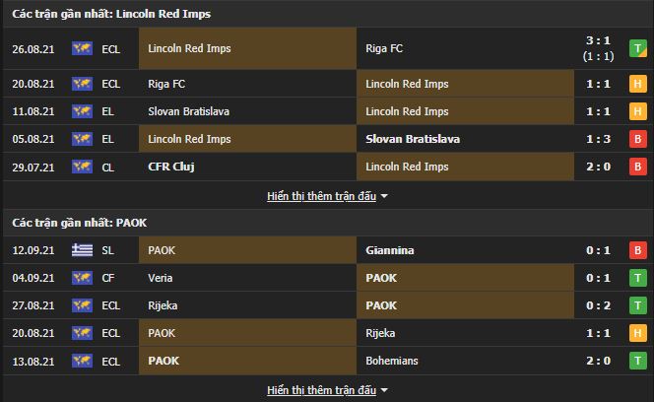The image size is (654, 402).
Task: Open the Bohemians team link
Action: [x=392, y=361]
